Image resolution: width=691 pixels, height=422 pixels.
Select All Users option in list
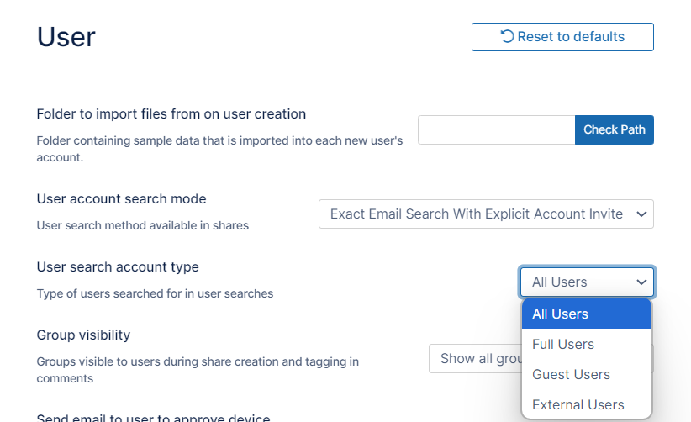pos(586,314)
